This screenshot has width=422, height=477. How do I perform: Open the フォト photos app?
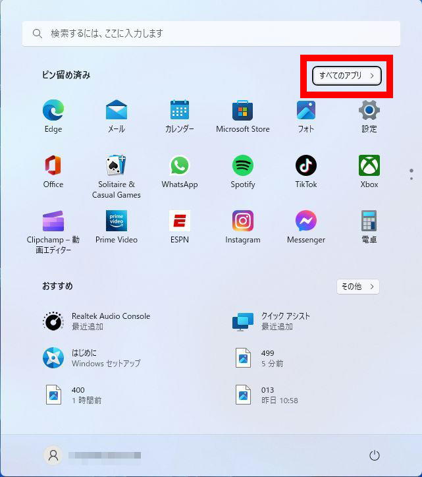point(306,116)
